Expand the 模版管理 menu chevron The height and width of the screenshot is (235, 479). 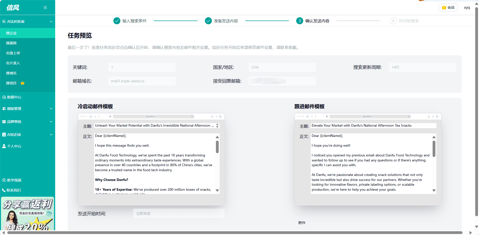tap(51, 109)
